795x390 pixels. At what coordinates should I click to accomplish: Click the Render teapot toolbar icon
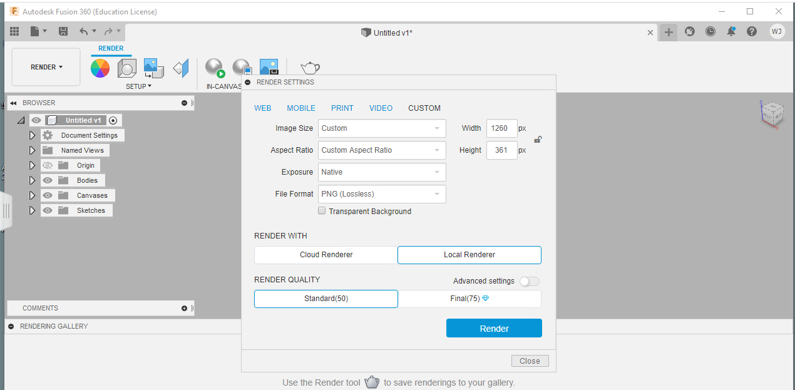[310, 67]
